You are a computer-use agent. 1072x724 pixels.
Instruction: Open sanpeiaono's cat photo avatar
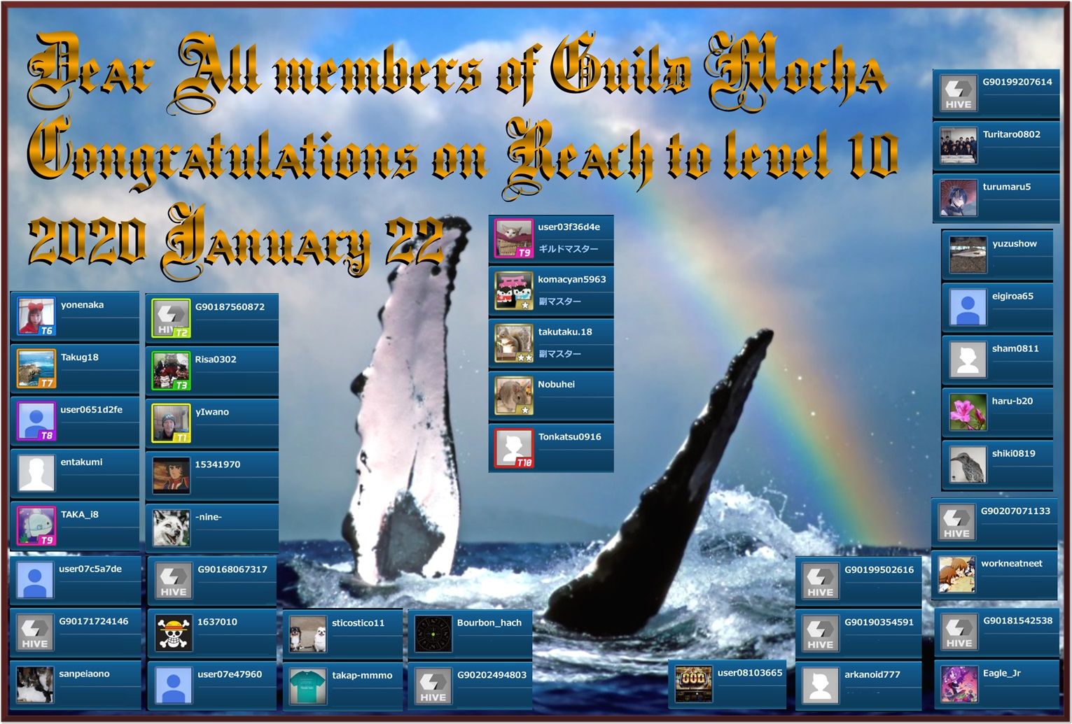point(35,686)
